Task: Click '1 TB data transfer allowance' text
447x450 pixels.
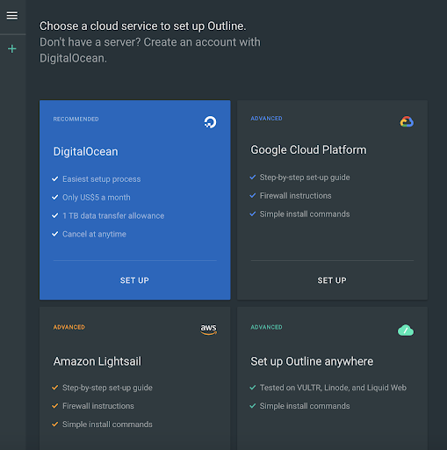Action: 113,216
